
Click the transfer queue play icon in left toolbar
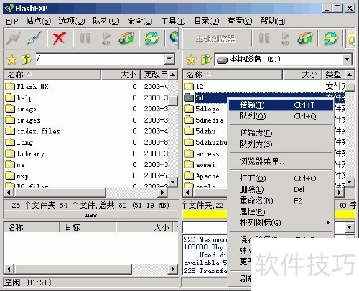click(106, 38)
